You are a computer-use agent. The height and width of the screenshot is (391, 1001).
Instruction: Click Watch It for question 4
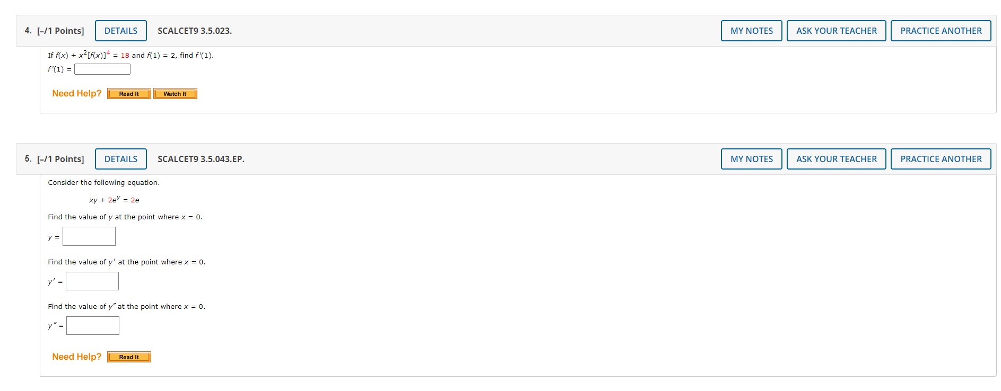pyautogui.click(x=175, y=93)
